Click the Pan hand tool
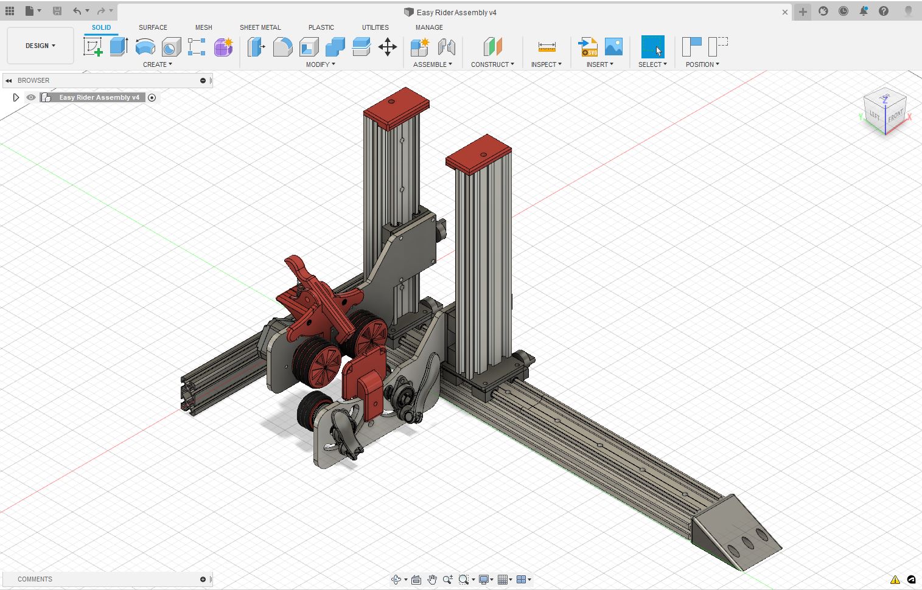Screen dimensions: 922x590 (x=432, y=580)
